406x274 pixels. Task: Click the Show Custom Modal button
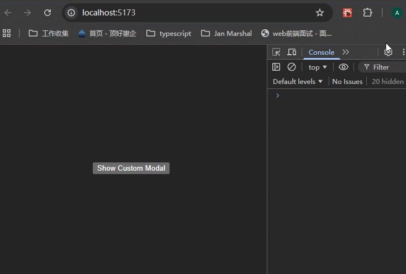(x=131, y=168)
